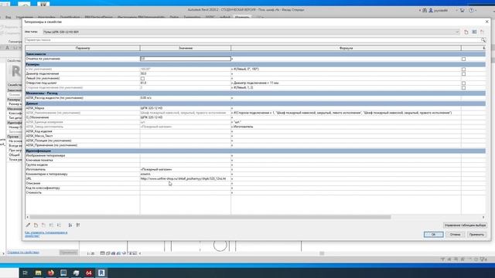Collapse the Данные group header
Image resolution: width=495 pixels, height=278 pixels.
255,103
